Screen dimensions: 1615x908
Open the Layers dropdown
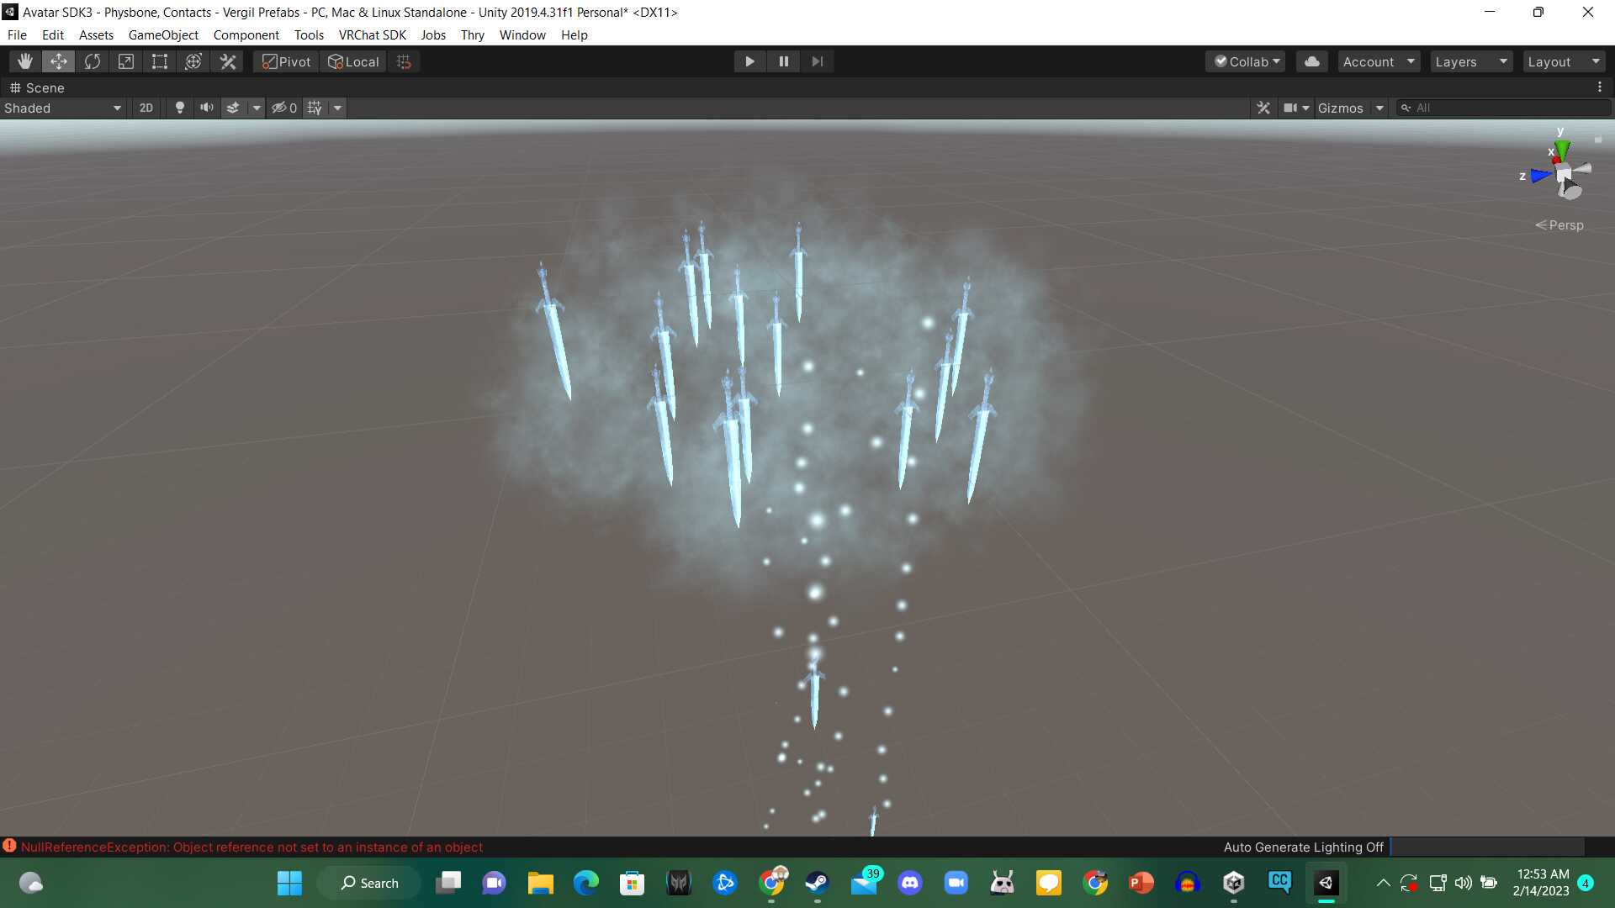(1470, 61)
